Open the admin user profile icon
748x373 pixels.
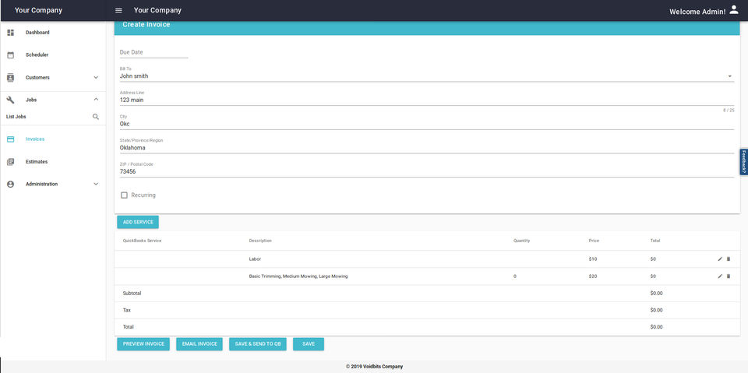coord(734,9)
